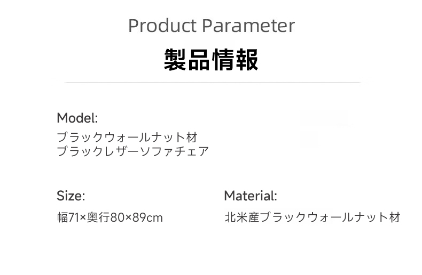Click the 幅71 width portion of size
Screen dimensions: 422x275
(68, 217)
